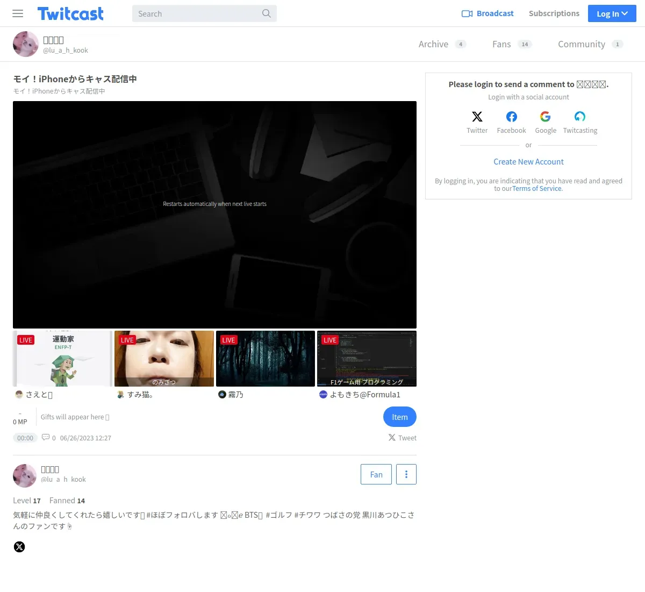This screenshot has width=645, height=592.
Task: Click the comment count bubble icon
Action: 46,438
